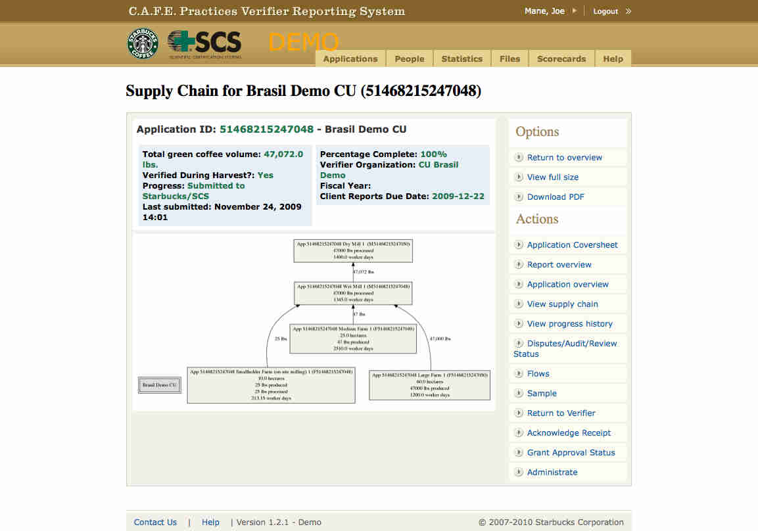Open the Report overview link
Image resolution: width=758 pixels, height=531 pixels.
pos(559,265)
